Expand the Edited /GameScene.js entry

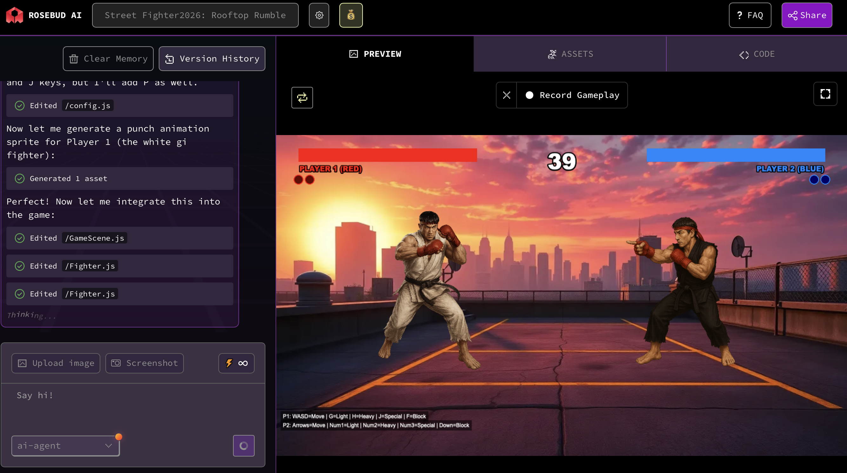click(x=120, y=238)
